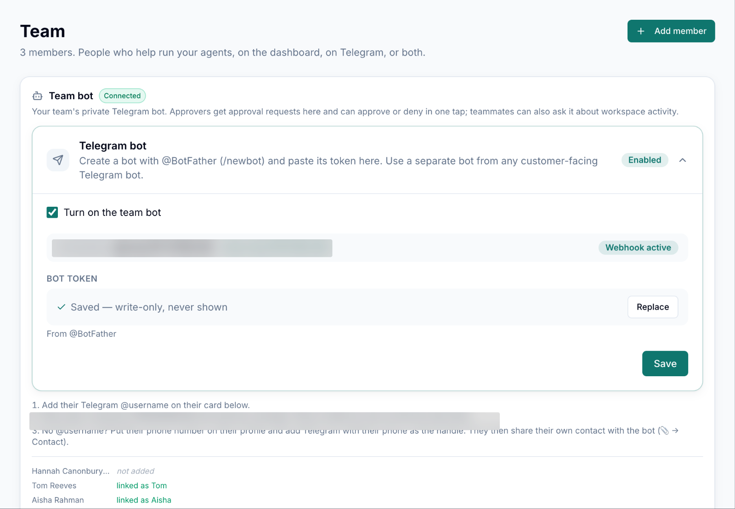This screenshot has height=509, width=735.
Task: Click step 1 'Add their Telegram @username' text
Action: (x=141, y=405)
